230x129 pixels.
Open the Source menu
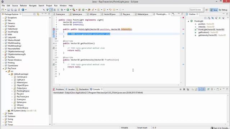coord(15,6)
